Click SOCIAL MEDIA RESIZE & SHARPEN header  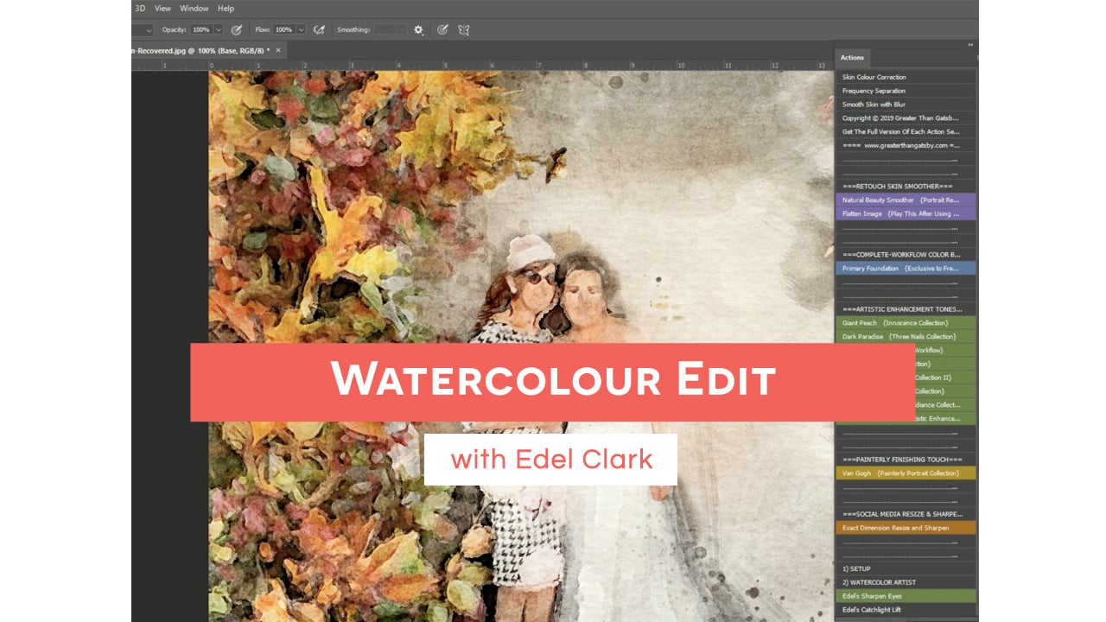pyautogui.click(x=906, y=514)
